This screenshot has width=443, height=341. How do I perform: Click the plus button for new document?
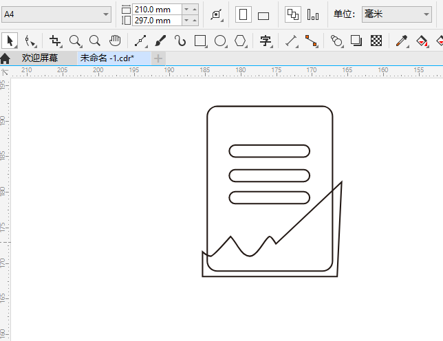158,58
